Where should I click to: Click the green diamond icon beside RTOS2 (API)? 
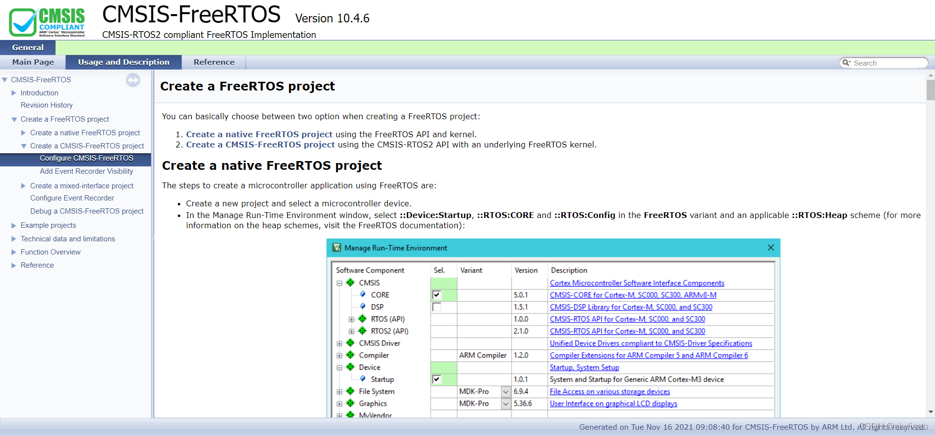[x=362, y=331]
